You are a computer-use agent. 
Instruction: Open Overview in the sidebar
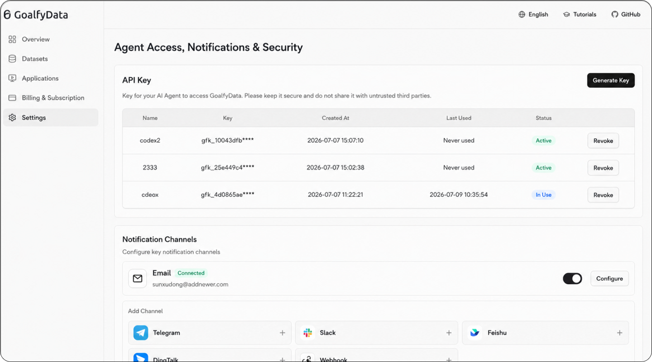pyautogui.click(x=50, y=39)
